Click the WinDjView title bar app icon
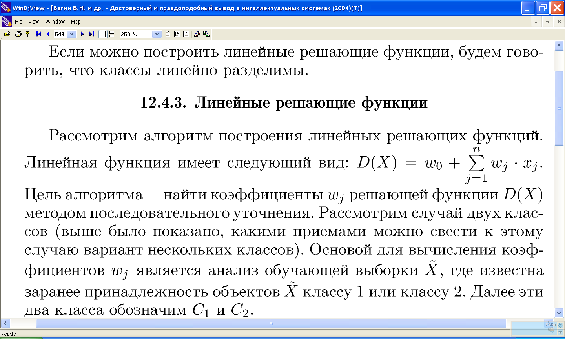The height and width of the screenshot is (339, 565). click(x=5, y=7)
